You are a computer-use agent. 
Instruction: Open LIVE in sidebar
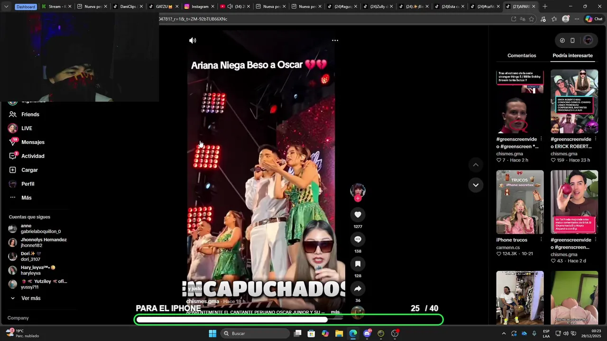click(27, 128)
